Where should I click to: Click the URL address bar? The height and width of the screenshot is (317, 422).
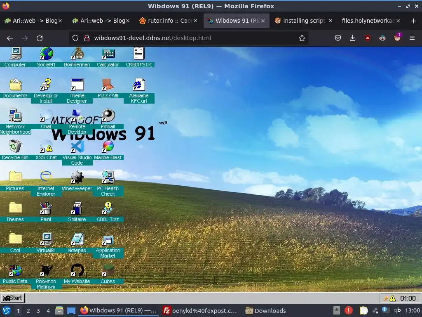coord(188,38)
